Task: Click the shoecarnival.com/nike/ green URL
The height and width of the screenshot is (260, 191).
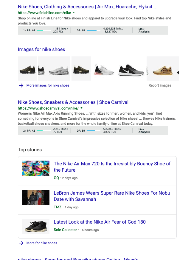Action: 48,108
